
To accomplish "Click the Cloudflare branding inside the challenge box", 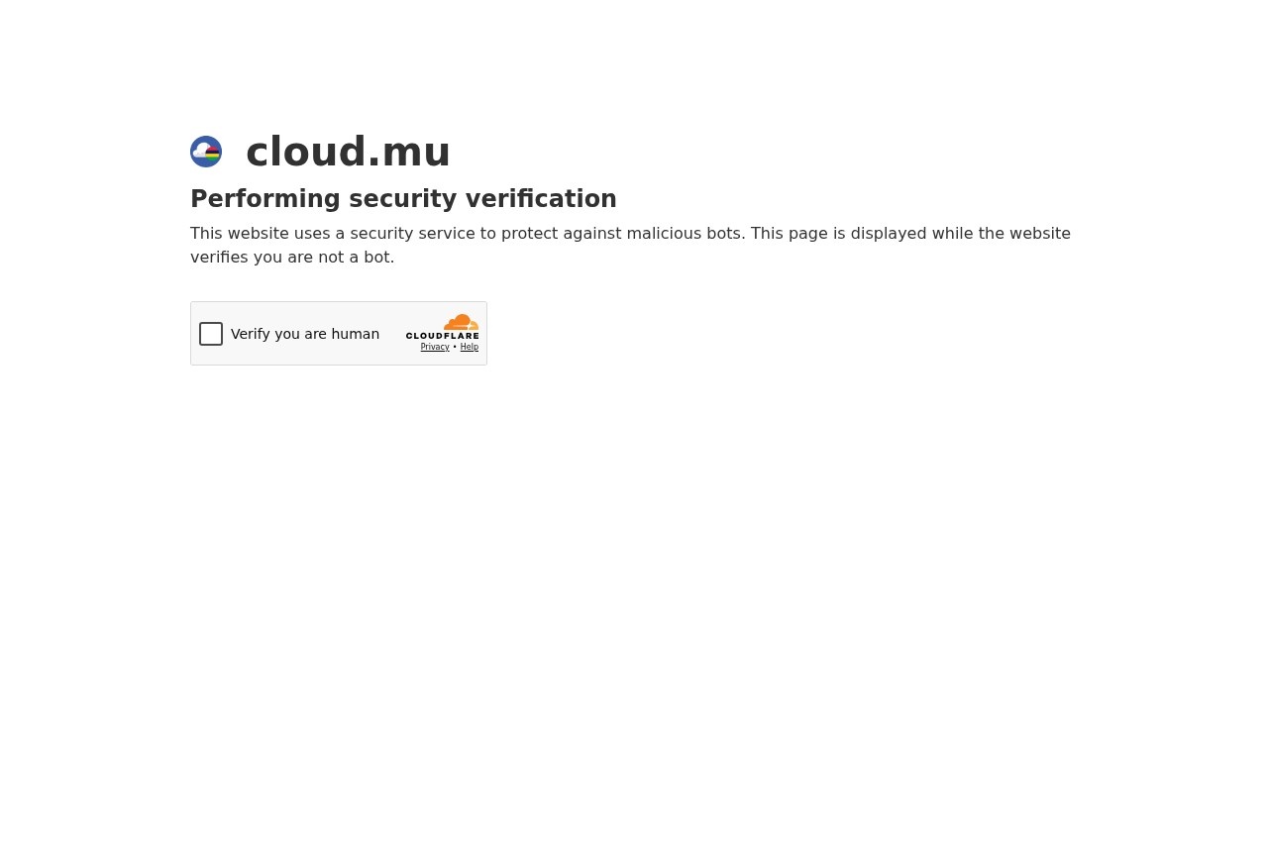I will pyautogui.click(x=442, y=329).
